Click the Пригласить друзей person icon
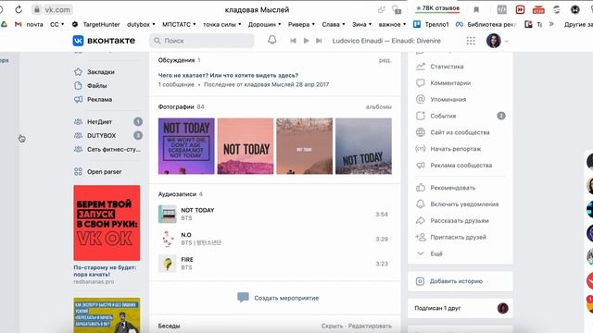 click(x=421, y=237)
